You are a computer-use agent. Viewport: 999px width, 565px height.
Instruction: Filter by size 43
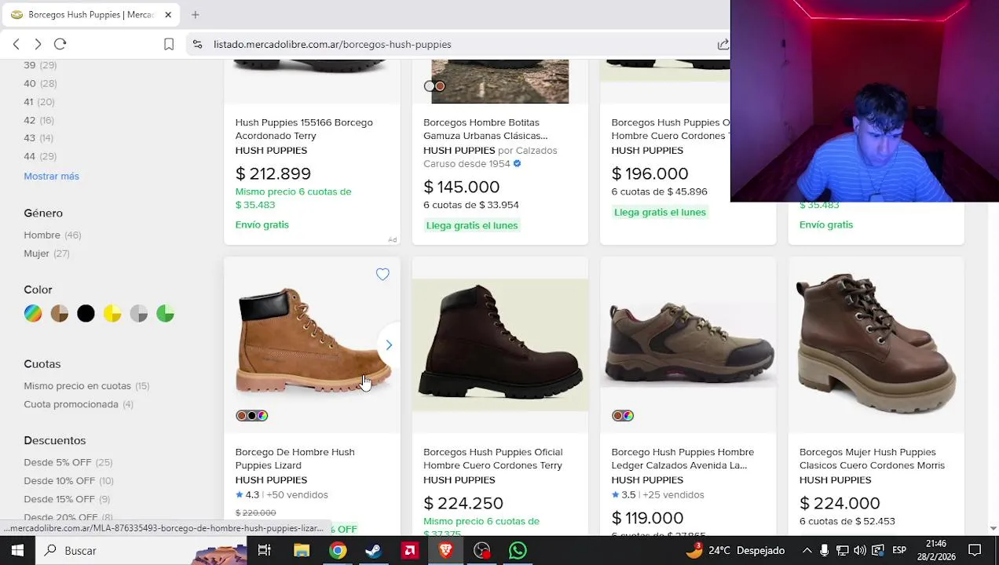tap(38, 138)
